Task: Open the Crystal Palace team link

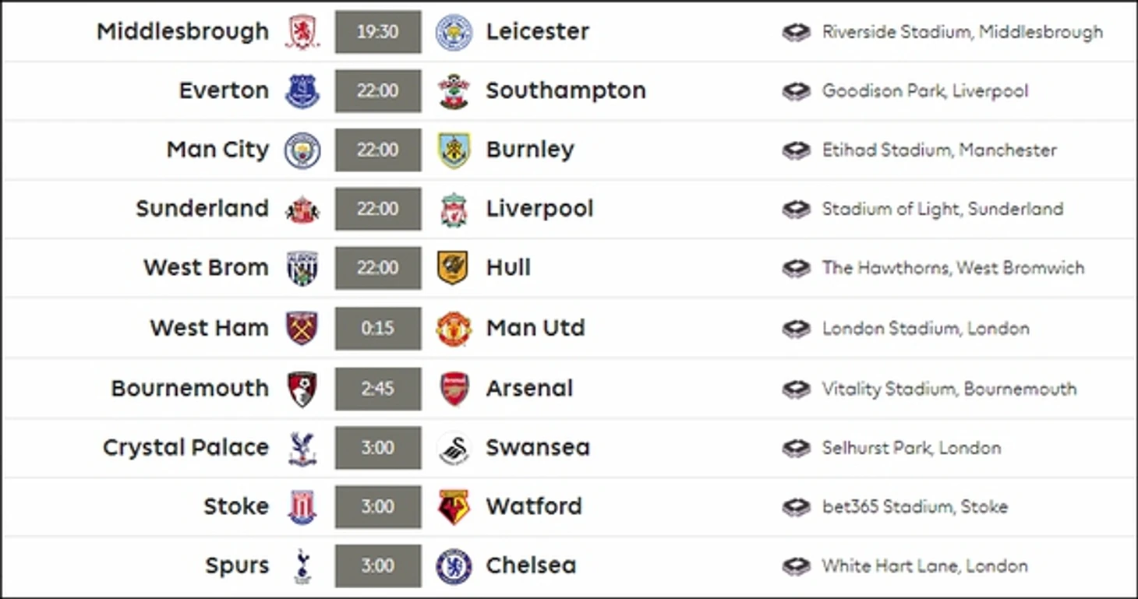Action: (x=186, y=448)
